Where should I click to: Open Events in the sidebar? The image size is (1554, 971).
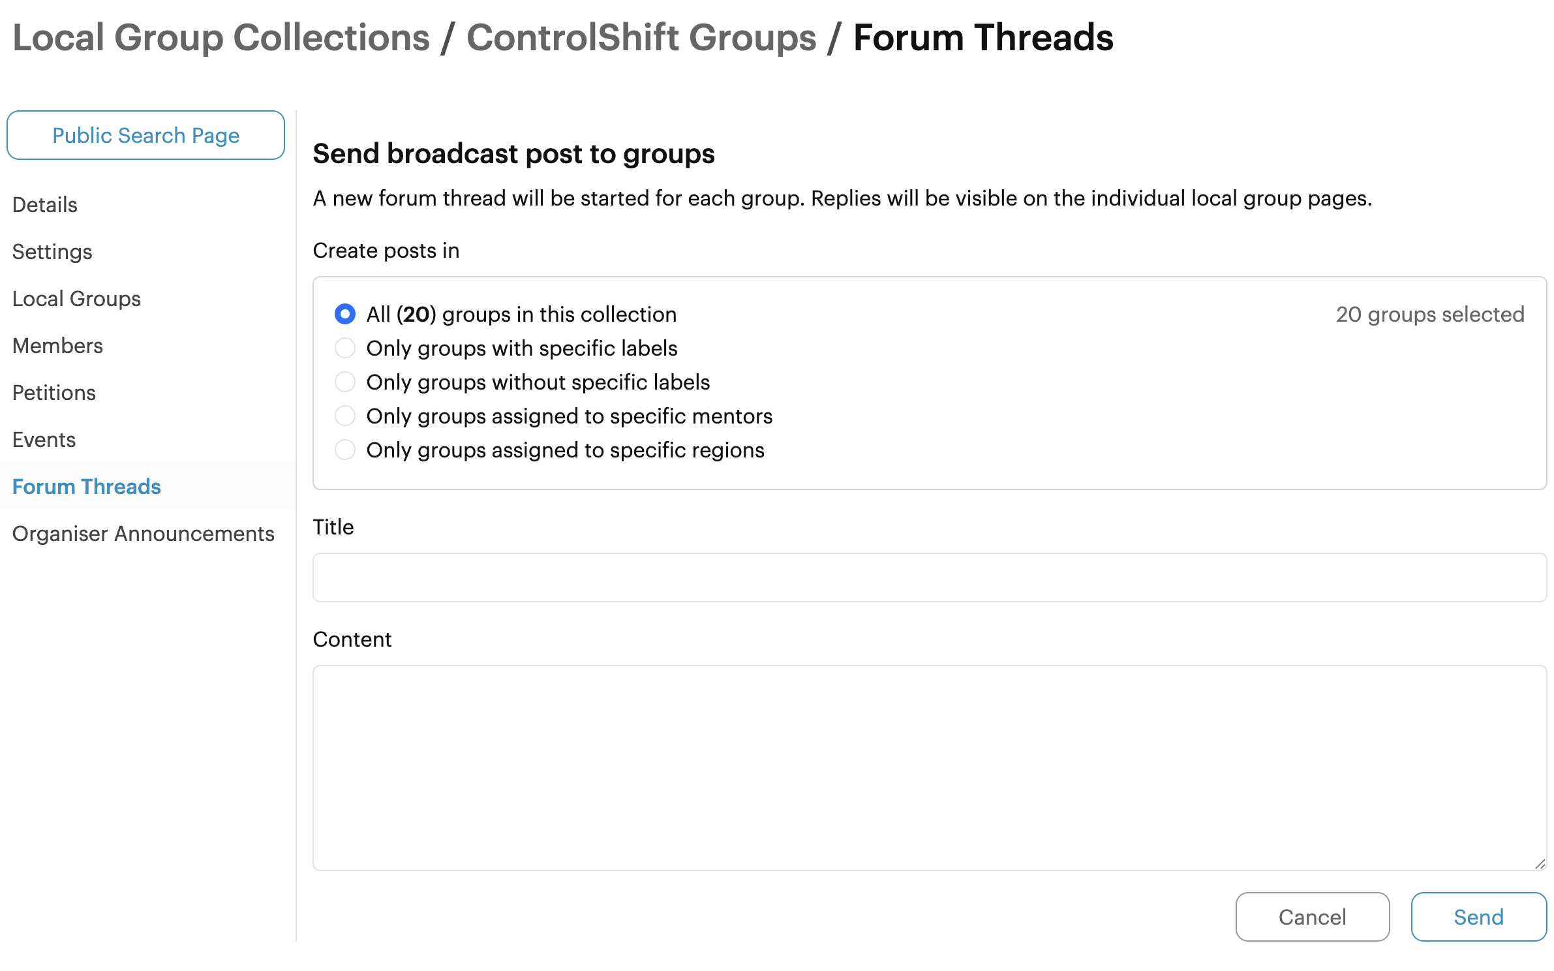pos(44,439)
